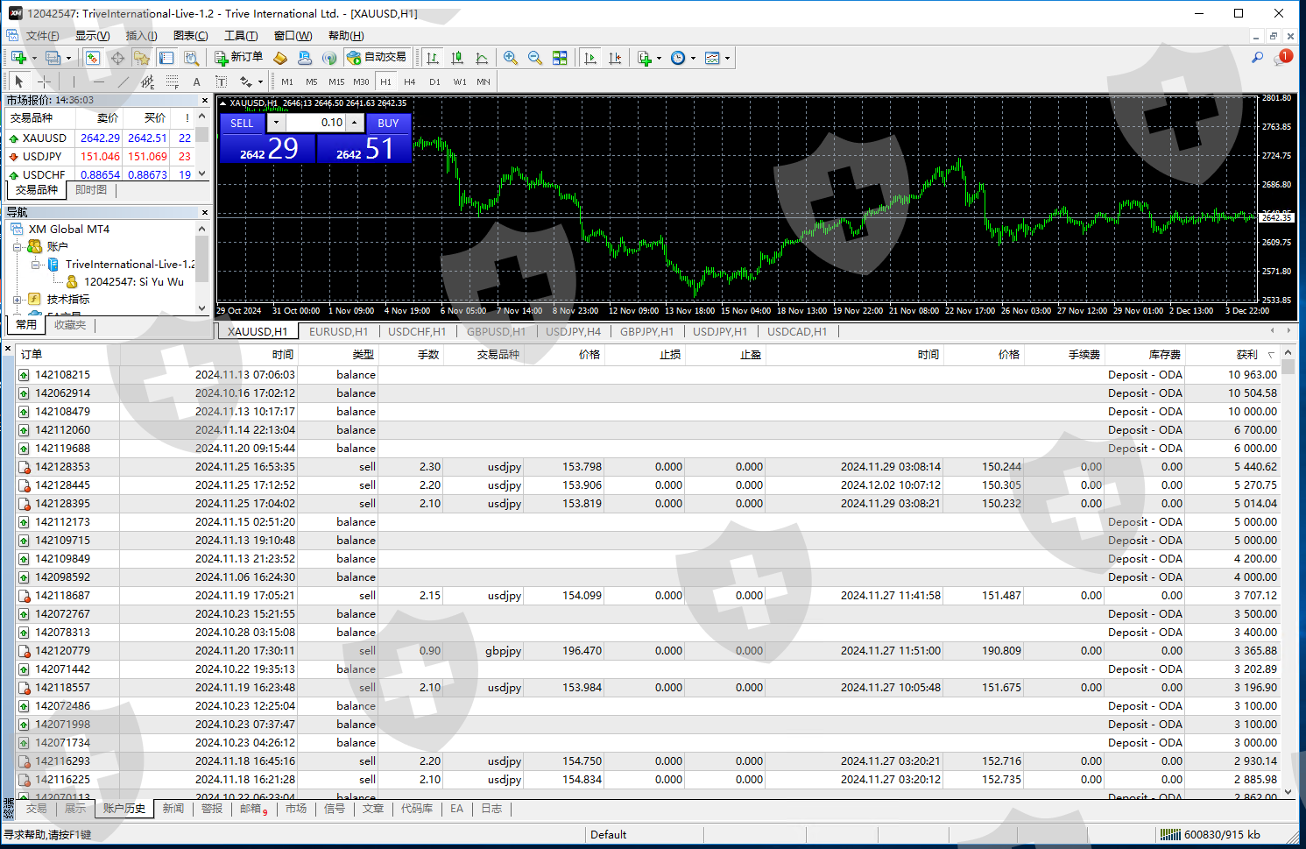Screen dimensions: 1306x849
Task: Select the crosshair cursor tool
Action: tap(44, 81)
